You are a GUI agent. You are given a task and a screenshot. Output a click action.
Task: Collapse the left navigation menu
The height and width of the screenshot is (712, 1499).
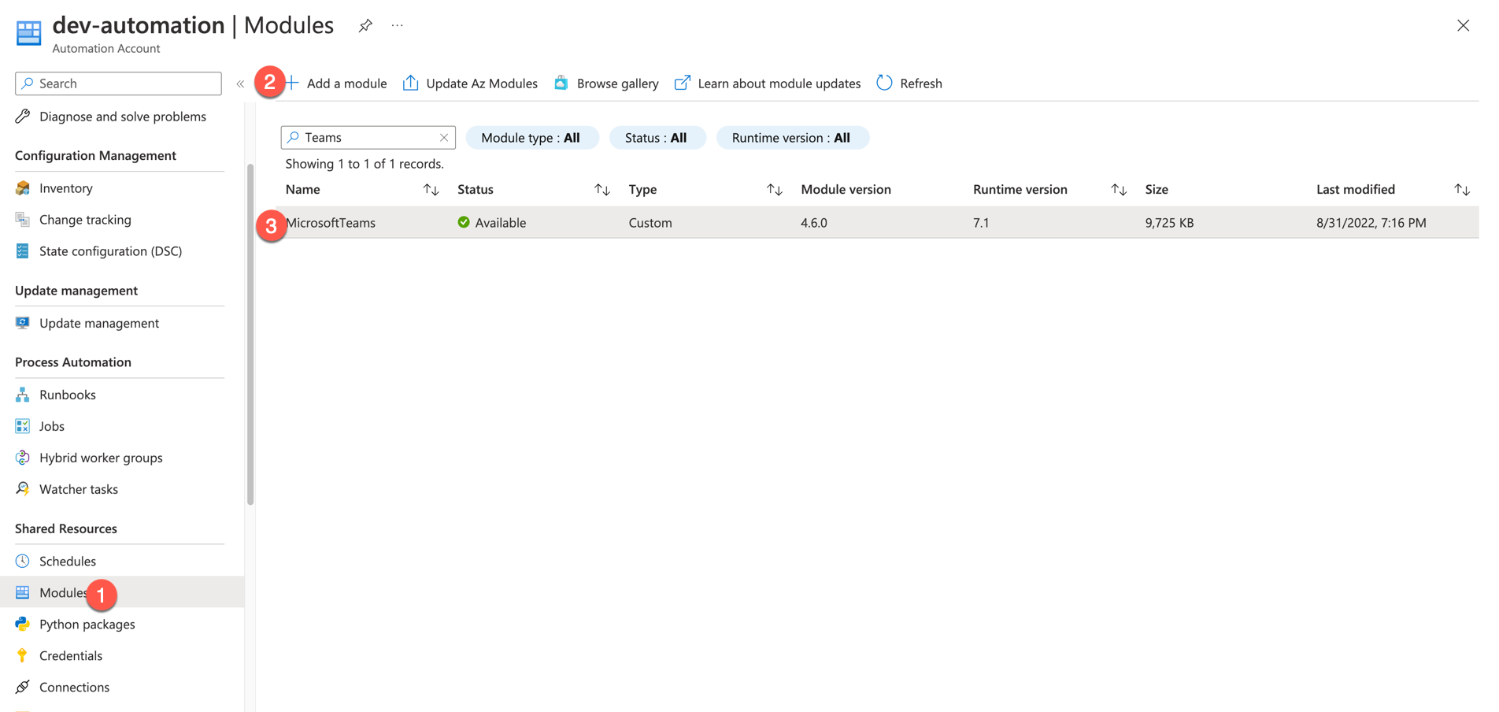point(240,83)
